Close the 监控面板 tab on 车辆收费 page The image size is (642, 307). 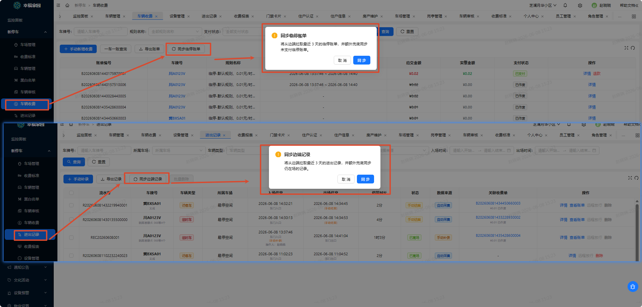92,16
